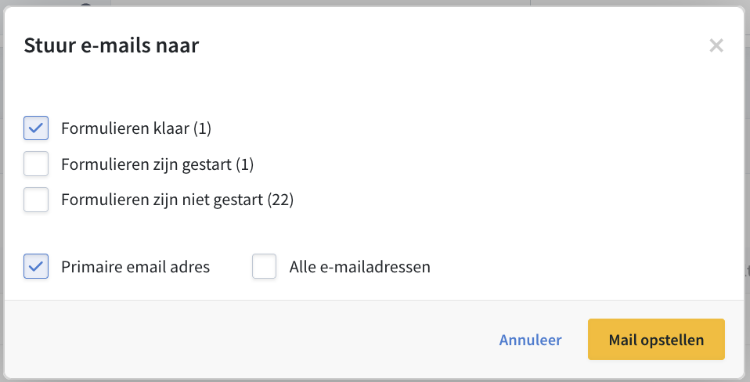Screen dimensions: 750x382
Task: Tick the Formulieren zijn gestart checkbox
Action: click(x=36, y=164)
